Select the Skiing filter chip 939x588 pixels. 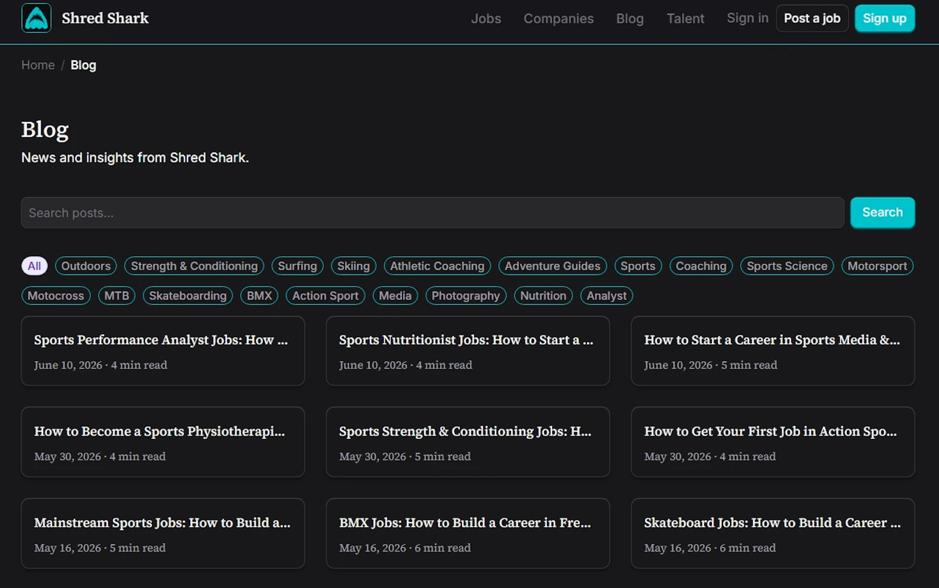click(x=354, y=266)
